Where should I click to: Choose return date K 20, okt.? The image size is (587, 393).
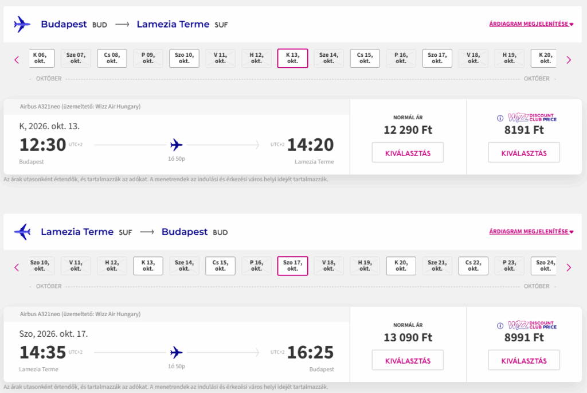coord(401,266)
